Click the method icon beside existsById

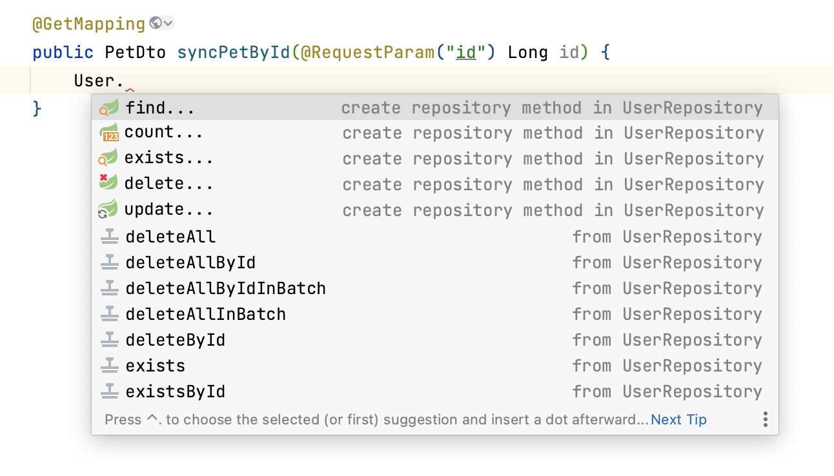tap(108, 392)
